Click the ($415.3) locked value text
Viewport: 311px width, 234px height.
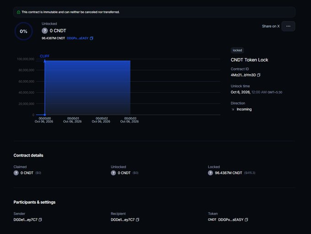pyautogui.click(x=250, y=173)
